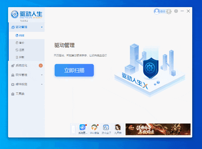Open 硬件检测 menu item
The image size is (202, 149).
(x=27, y=84)
